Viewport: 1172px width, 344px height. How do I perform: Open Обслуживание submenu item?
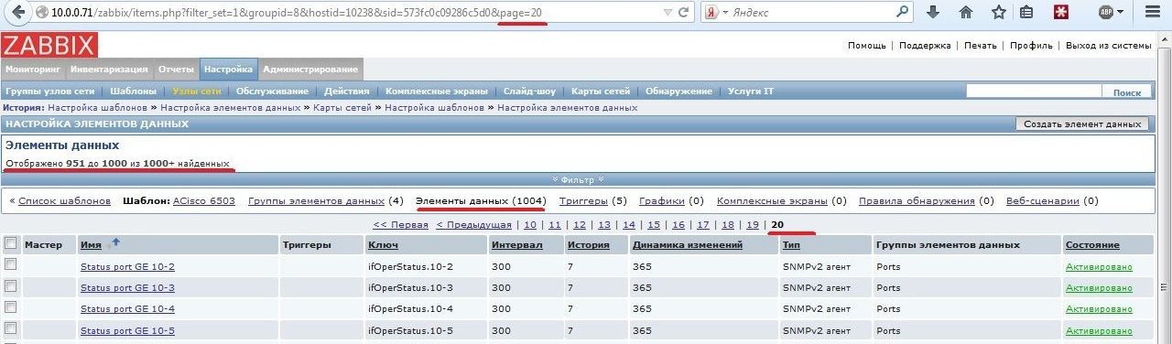coord(272,91)
